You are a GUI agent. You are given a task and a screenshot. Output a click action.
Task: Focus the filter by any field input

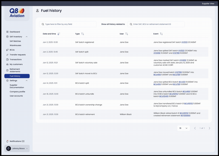(68, 24)
